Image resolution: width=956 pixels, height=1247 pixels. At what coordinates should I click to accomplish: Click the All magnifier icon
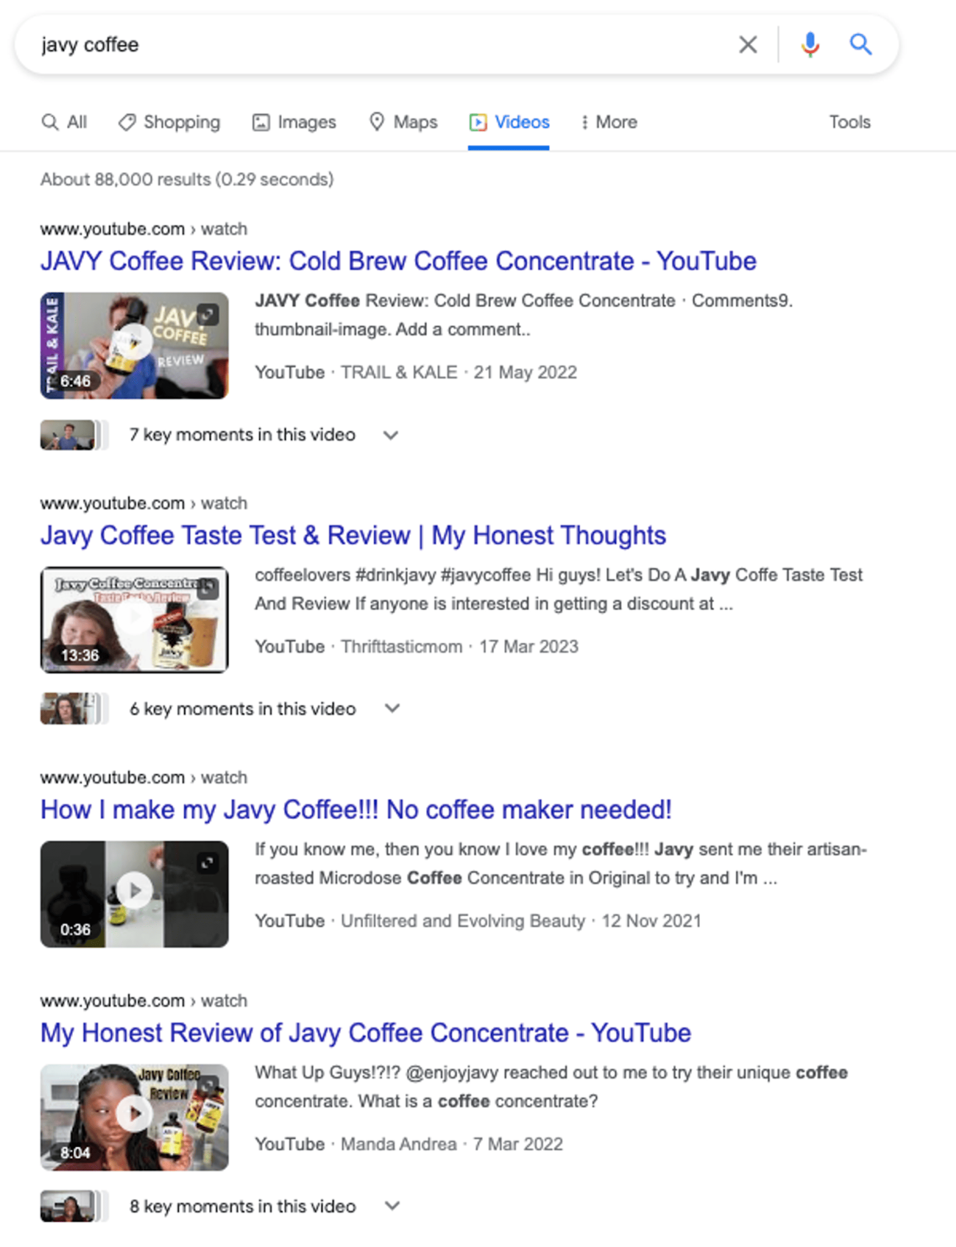[50, 122]
